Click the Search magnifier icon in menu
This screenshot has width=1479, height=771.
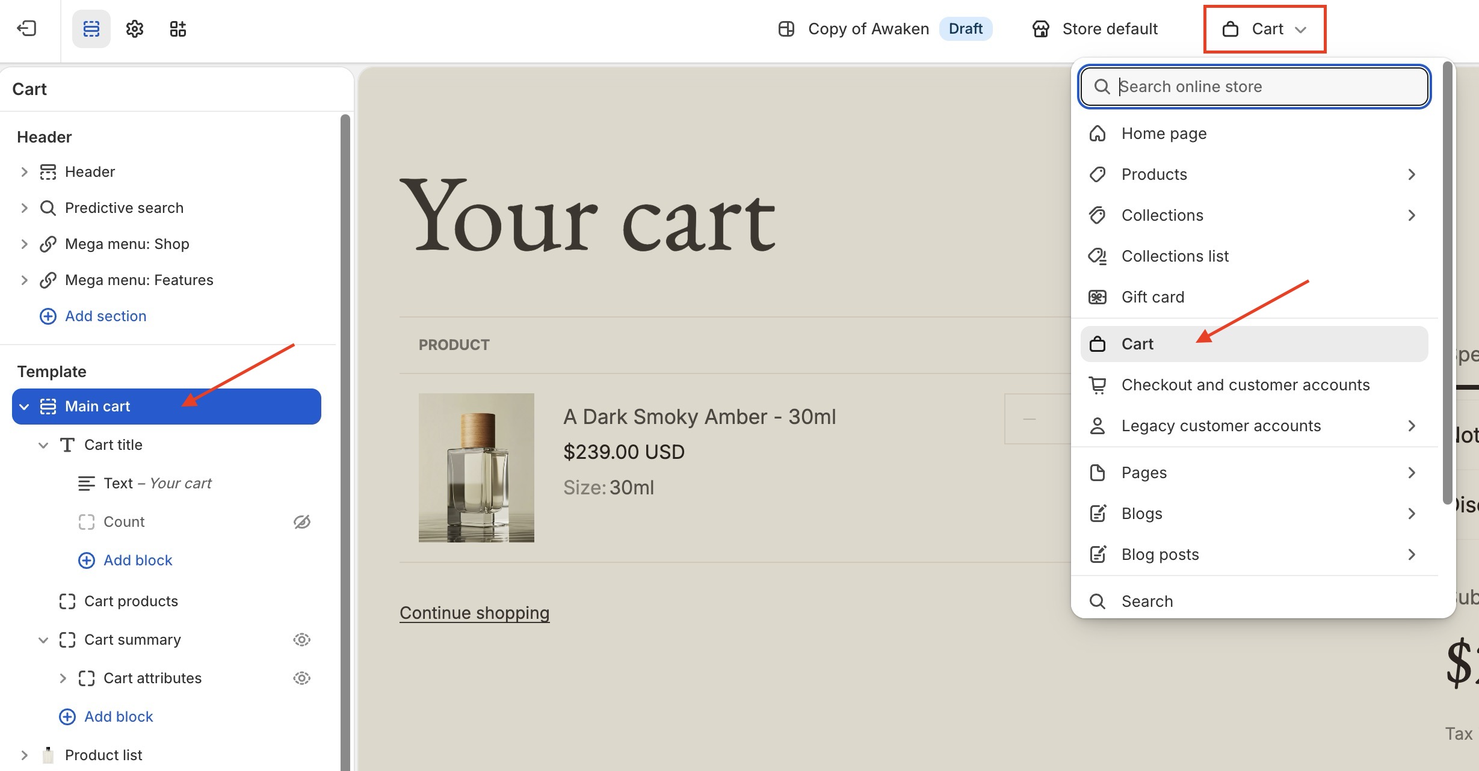pos(1098,601)
